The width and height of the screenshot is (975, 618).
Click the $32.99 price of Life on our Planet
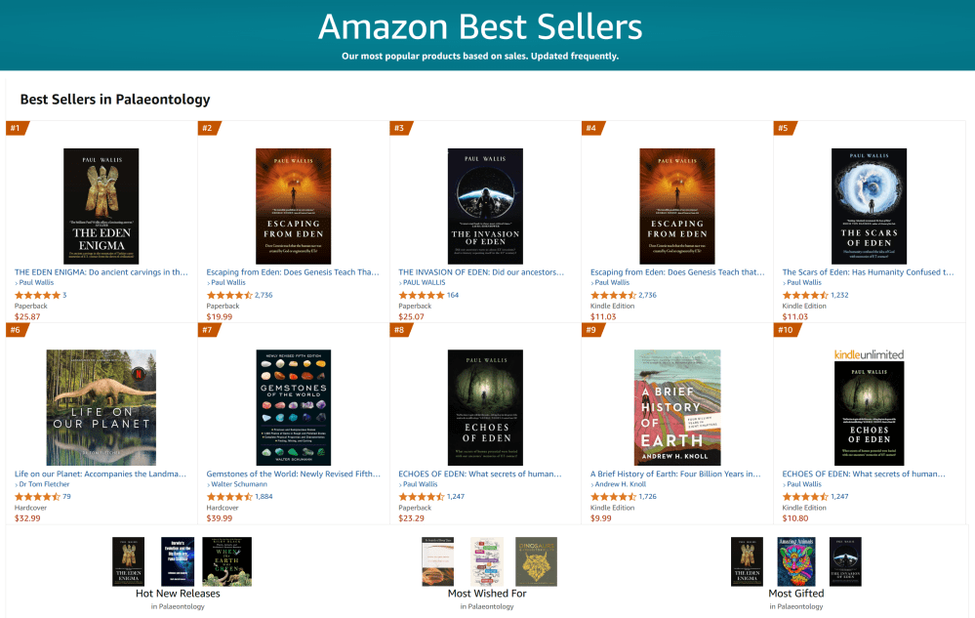pyautogui.click(x=27, y=517)
